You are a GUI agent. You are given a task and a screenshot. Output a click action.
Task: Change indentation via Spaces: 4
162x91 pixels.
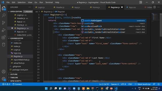point(115,84)
